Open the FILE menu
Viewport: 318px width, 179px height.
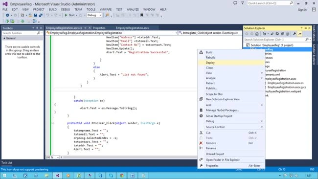pyautogui.click(x=5, y=9)
